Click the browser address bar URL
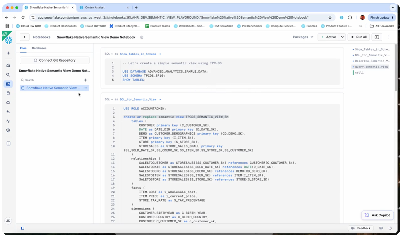This screenshot has width=403, height=237. tap(173, 17)
